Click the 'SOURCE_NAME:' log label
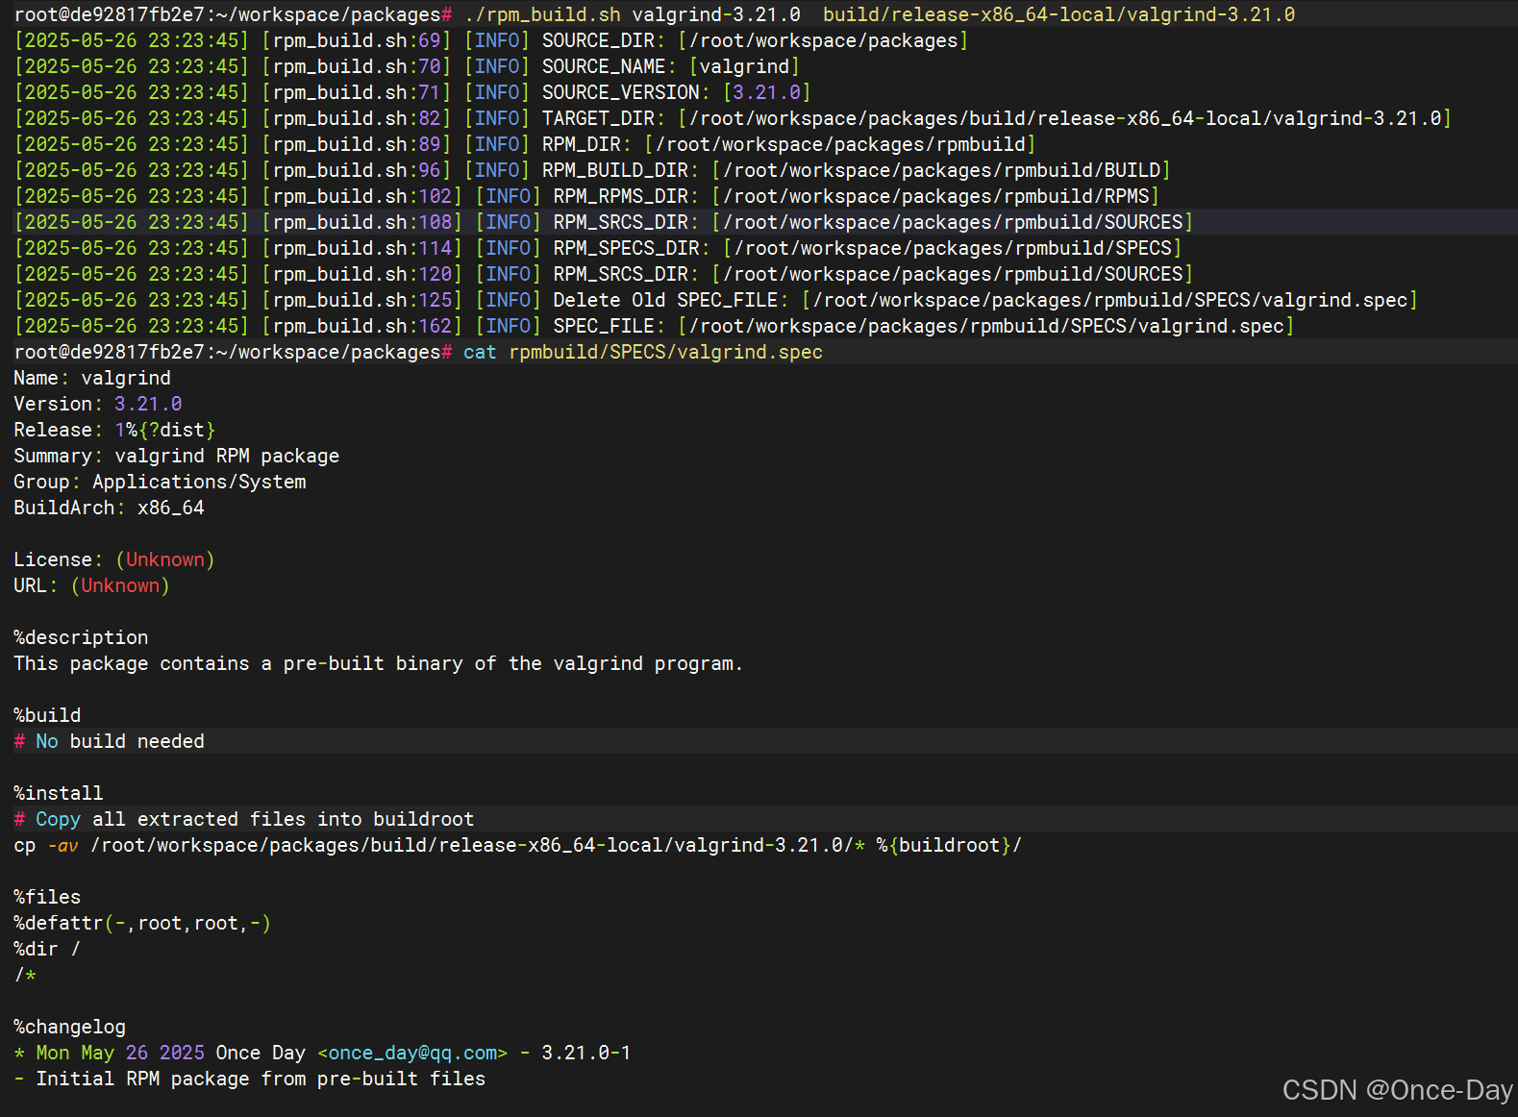Viewport: 1518px width, 1117px height. pyautogui.click(x=610, y=66)
